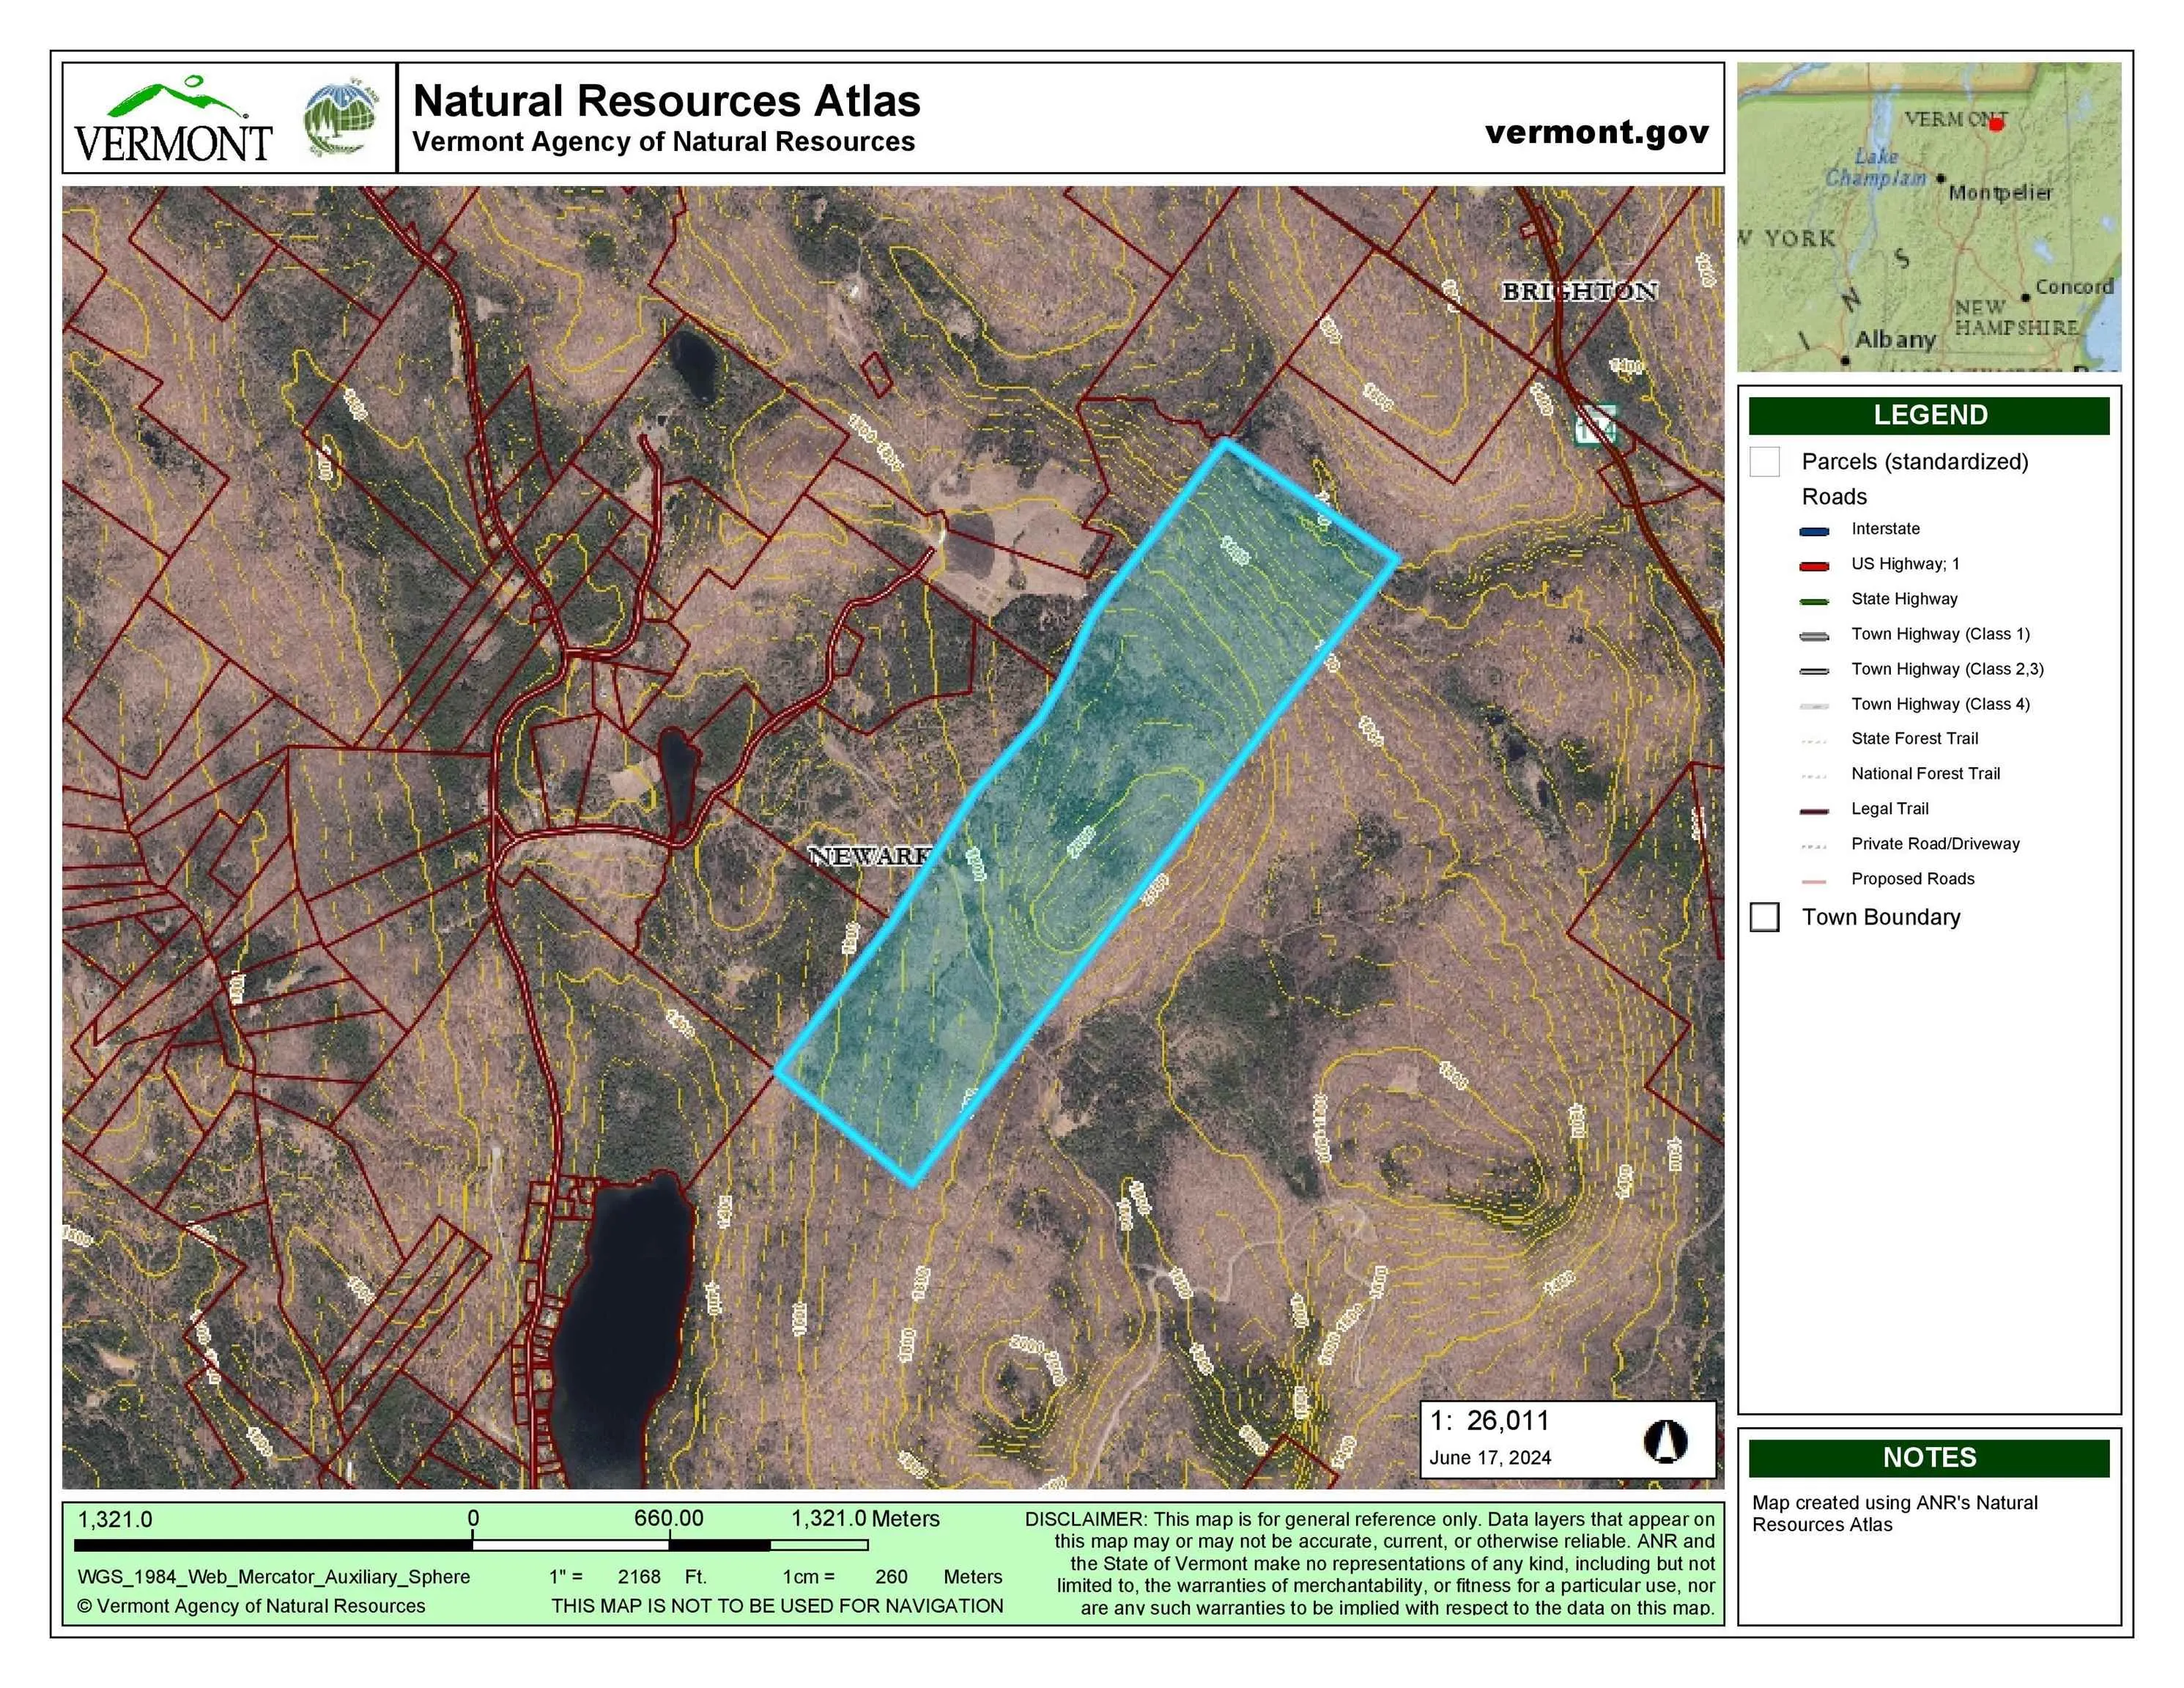Click the NOTES header bar
This screenshot has height=1688, width=2184.
1929,1457
